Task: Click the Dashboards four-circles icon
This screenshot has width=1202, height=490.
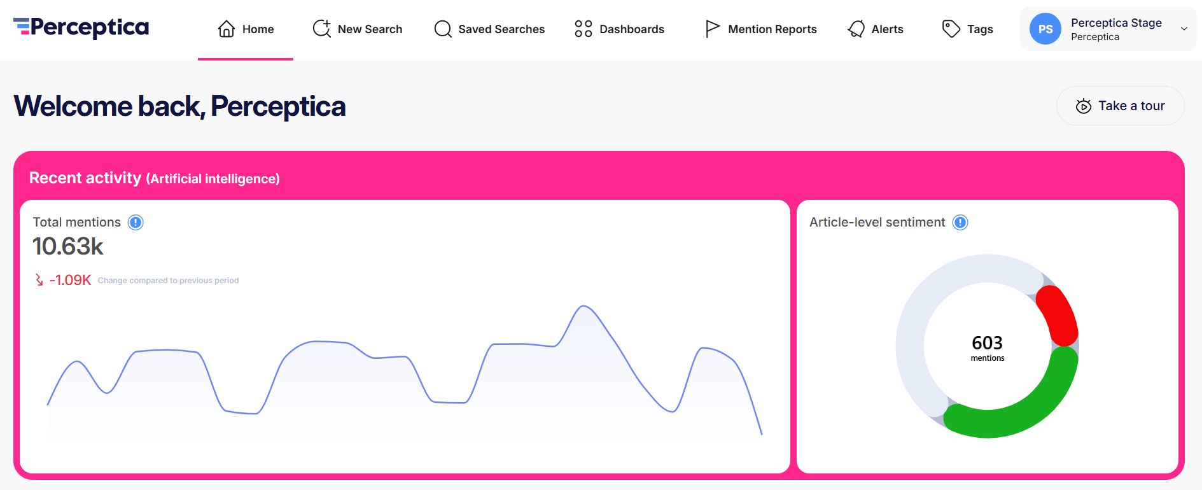Action: point(583,29)
